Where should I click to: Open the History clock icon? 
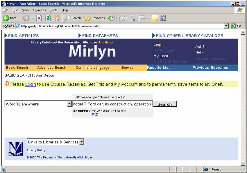pyautogui.click(x=112, y=18)
